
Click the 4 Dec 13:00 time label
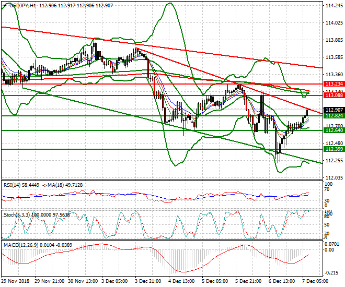coord(181,281)
